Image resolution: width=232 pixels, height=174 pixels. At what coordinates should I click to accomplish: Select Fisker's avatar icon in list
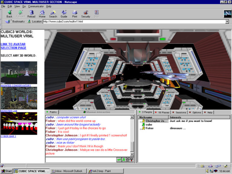[143, 128]
